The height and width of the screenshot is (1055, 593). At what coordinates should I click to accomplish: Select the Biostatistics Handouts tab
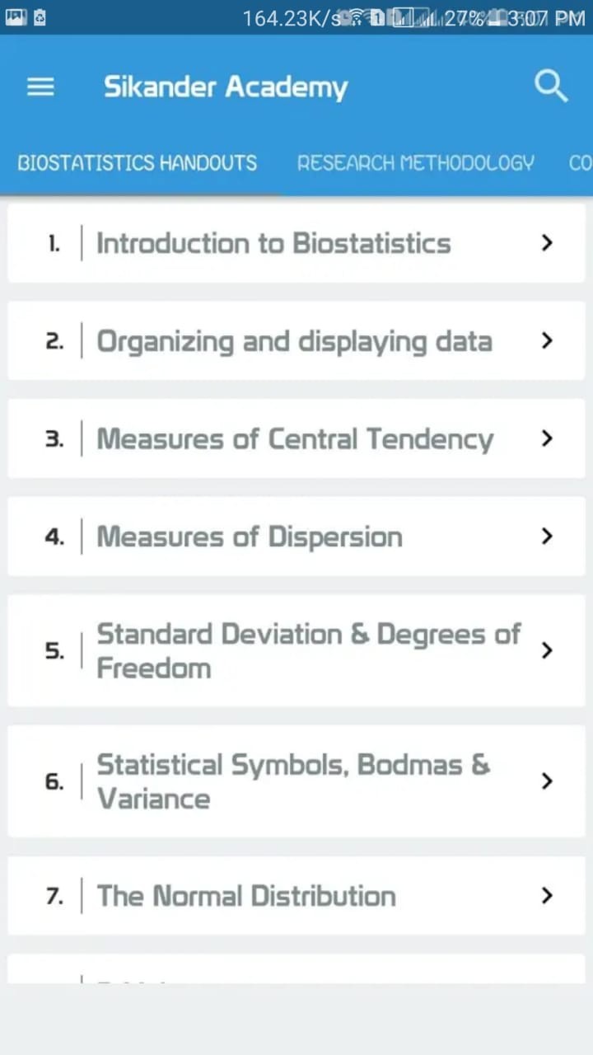pyautogui.click(x=137, y=162)
